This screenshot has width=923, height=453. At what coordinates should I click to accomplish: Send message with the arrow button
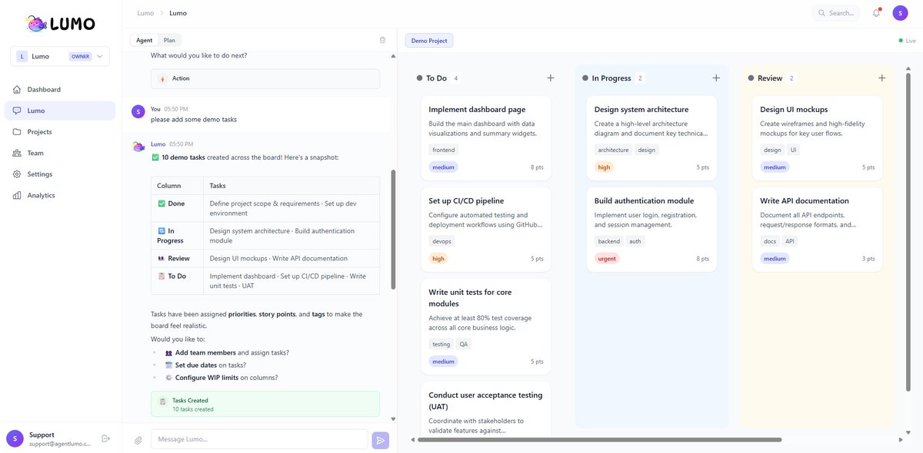pyautogui.click(x=380, y=440)
